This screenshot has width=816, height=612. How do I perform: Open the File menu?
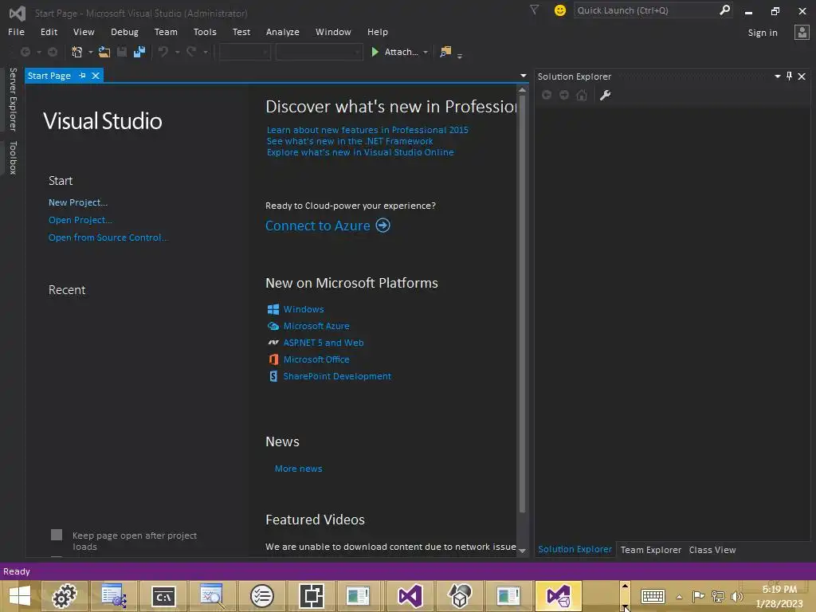pos(16,32)
